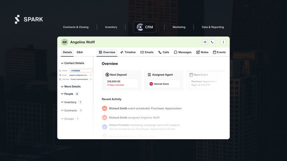This screenshot has width=287, height=161.
Task: Open the Contracts & Closing section
Action: click(76, 27)
